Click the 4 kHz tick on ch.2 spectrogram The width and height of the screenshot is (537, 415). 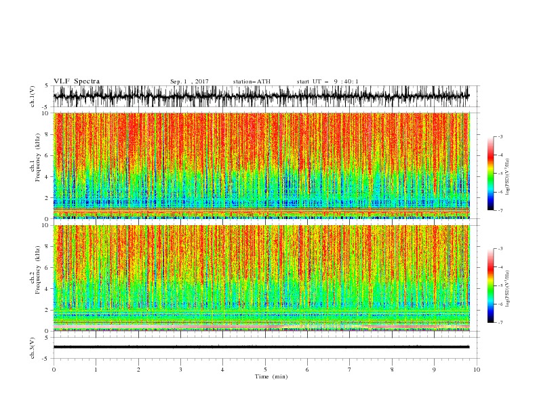pyautogui.click(x=47, y=289)
